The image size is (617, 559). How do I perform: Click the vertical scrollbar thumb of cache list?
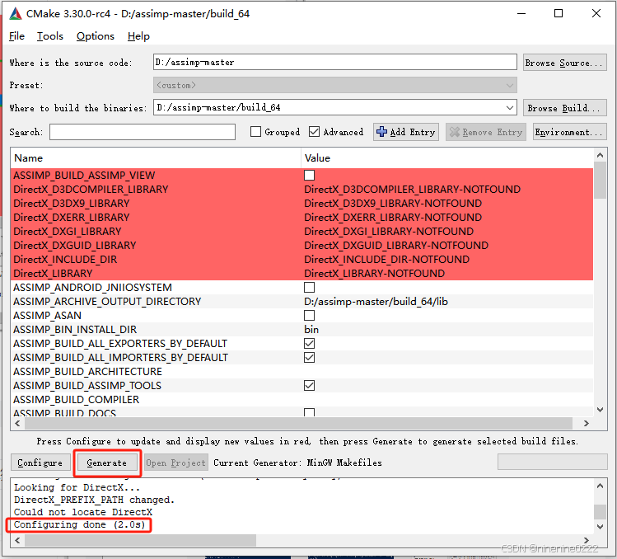600,181
